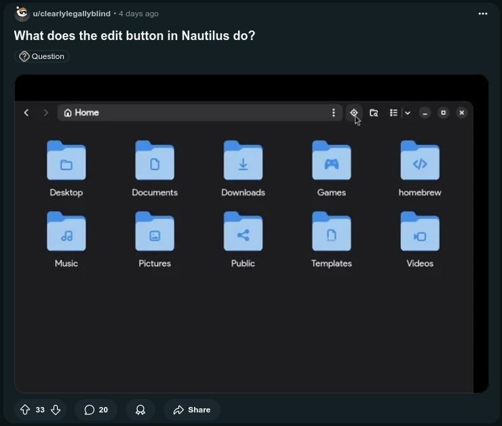Upvote the Nautilus question post

[x=25, y=410]
